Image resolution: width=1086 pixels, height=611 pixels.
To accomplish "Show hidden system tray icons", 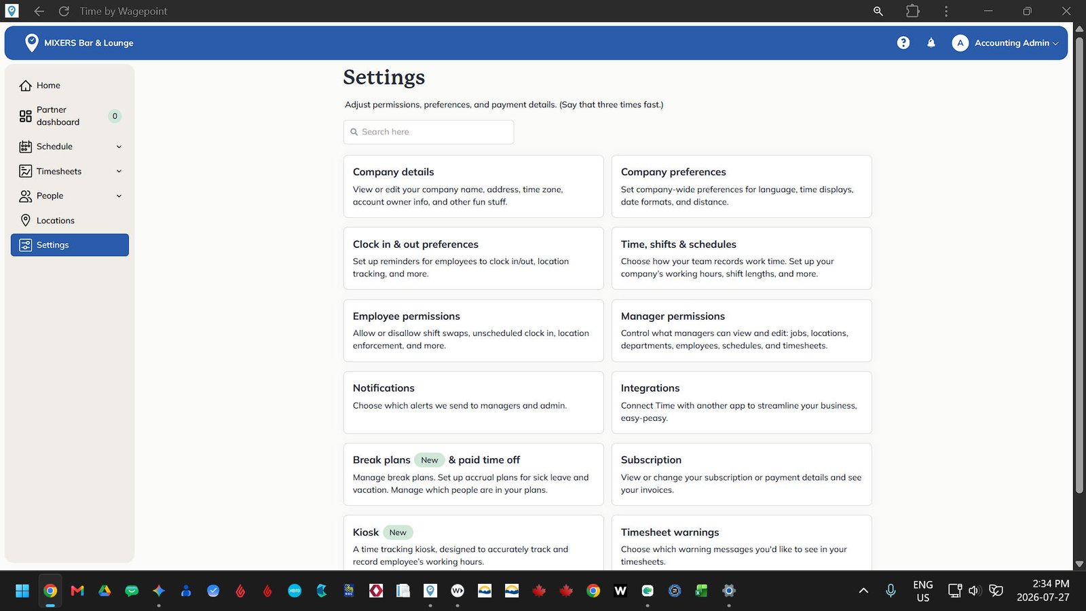I will (863, 591).
